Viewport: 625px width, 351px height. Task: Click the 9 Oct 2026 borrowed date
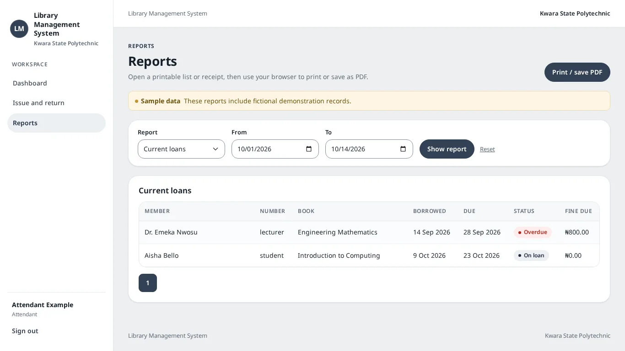[429, 255]
